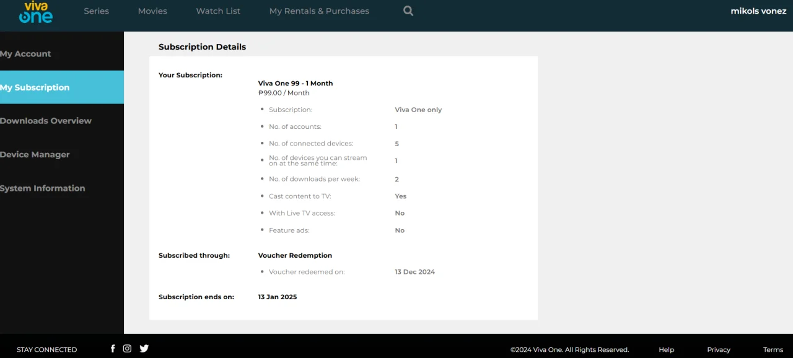Click 'Subscribed through:' label
793x358 pixels.
click(194, 255)
